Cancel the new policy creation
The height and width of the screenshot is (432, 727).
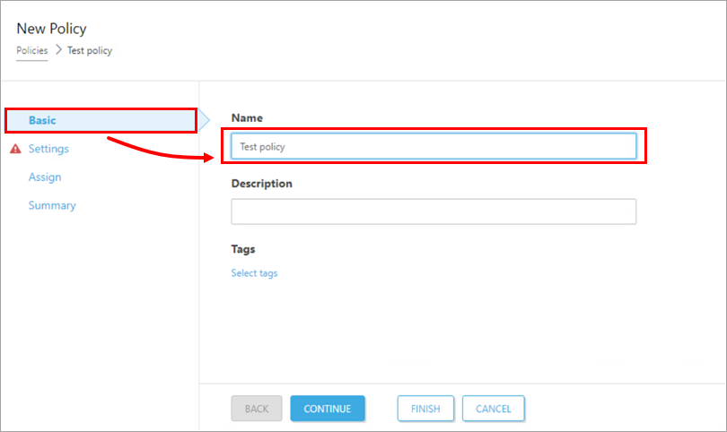pyautogui.click(x=493, y=409)
